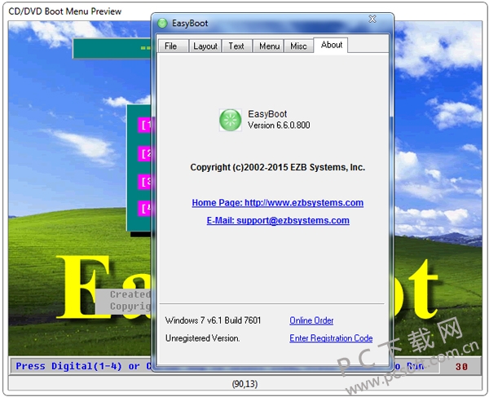Viewport: 489px width, 397px height.
Task: Click the Unregistered Version label
Action: point(202,338)
